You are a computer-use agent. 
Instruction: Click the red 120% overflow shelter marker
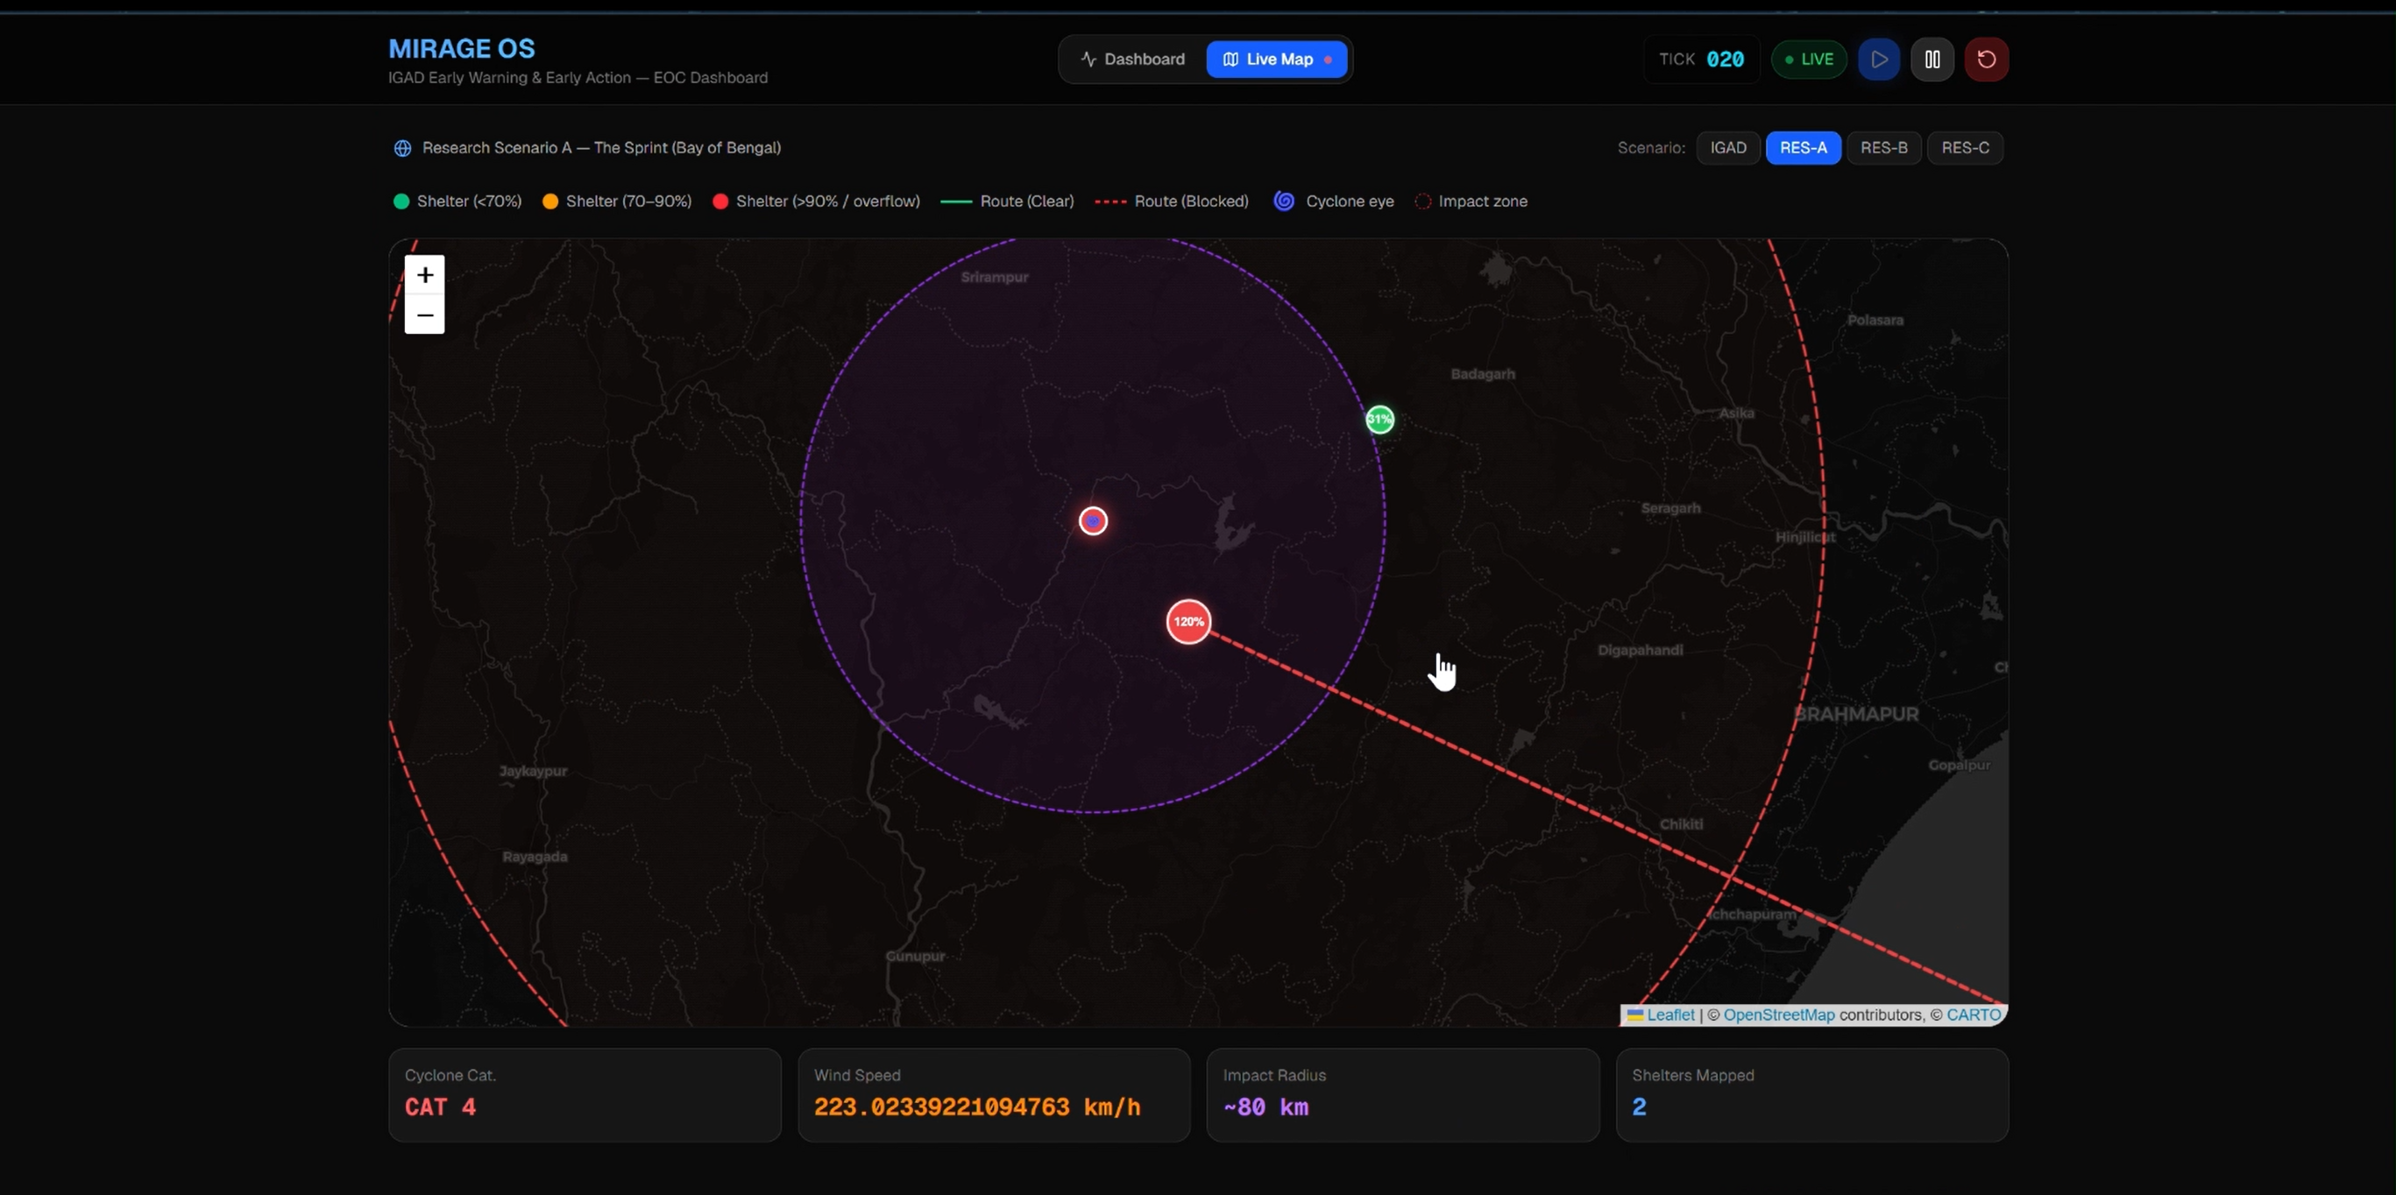click(x=1188, y=621)
